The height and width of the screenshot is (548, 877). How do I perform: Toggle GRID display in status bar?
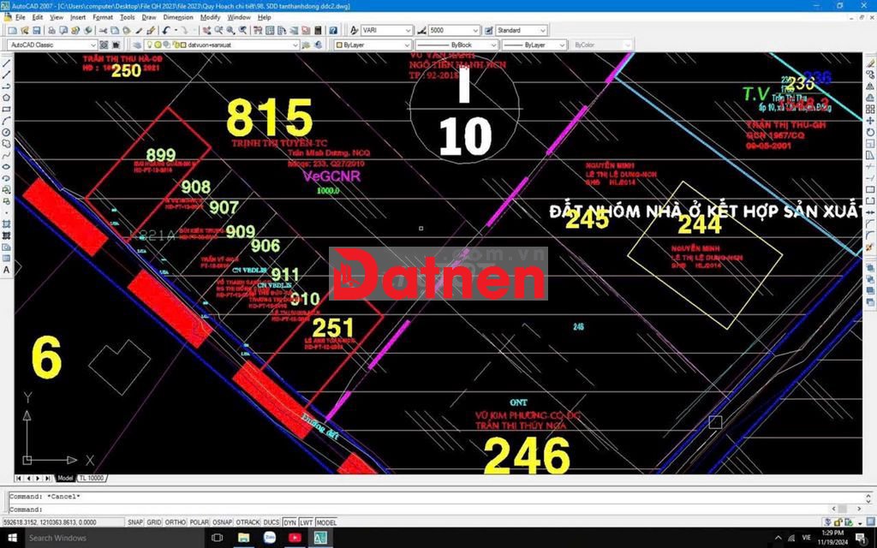(x=154, y=522)
